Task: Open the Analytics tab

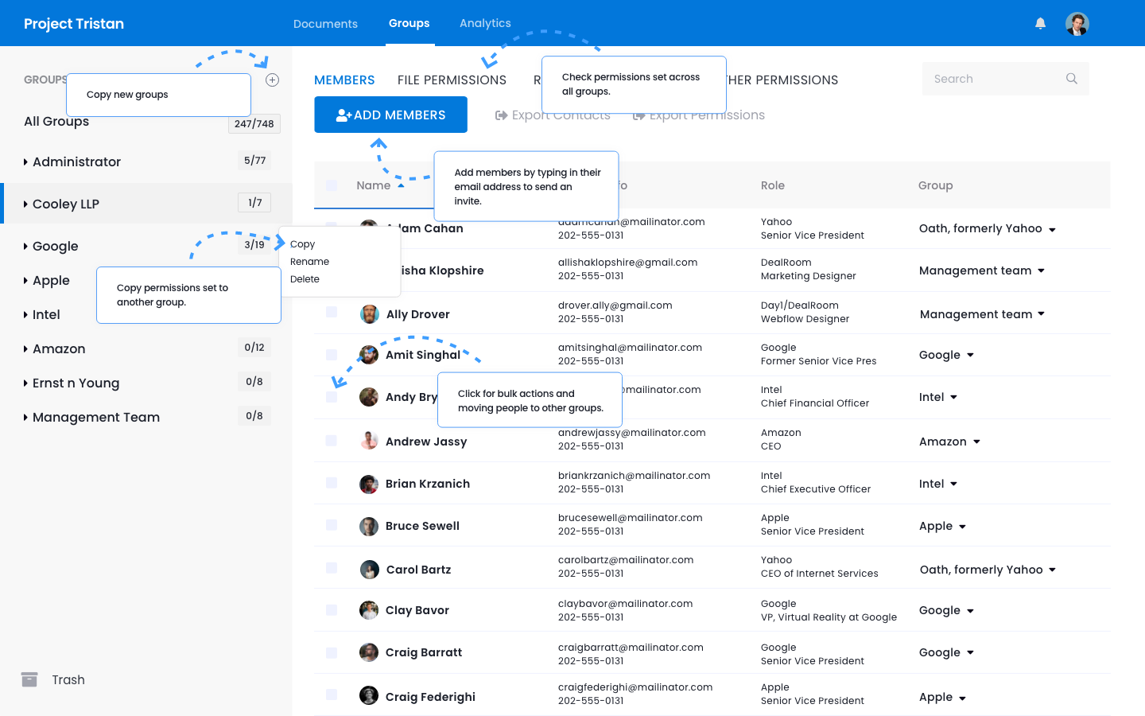Action: (x=485, y=23)
